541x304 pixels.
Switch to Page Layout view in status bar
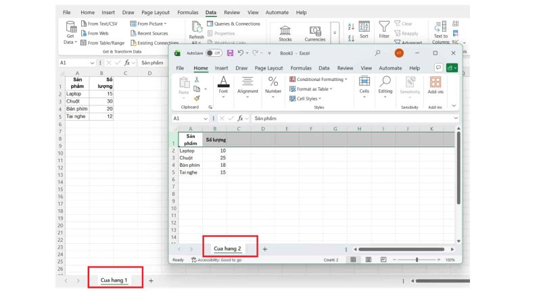pos(368,259)
